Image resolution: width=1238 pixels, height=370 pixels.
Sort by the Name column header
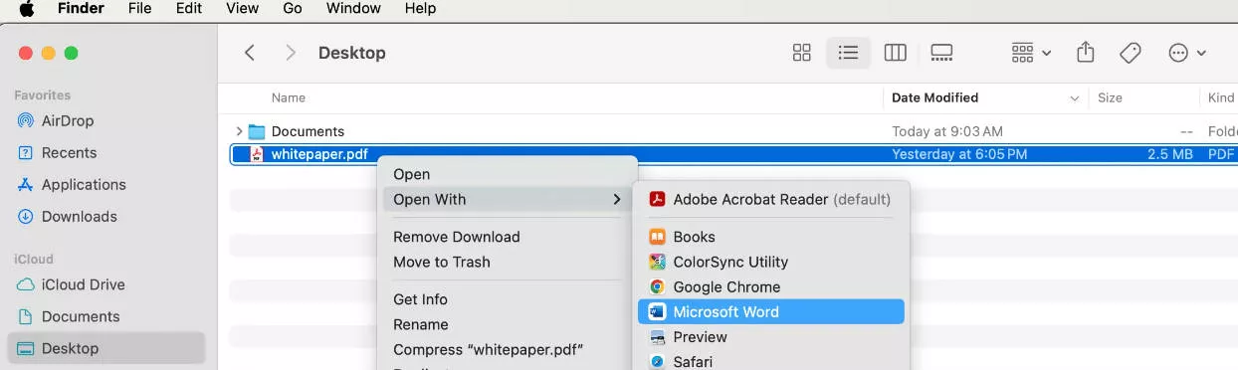[289, 97]
